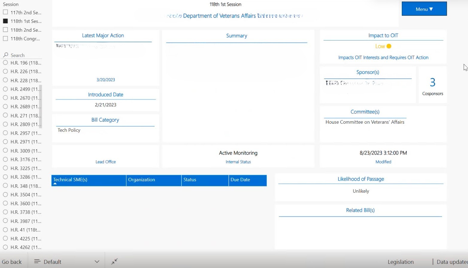Select the H.R. 41 radio button
Screen dimensions: 468x268
pos(5,230)
